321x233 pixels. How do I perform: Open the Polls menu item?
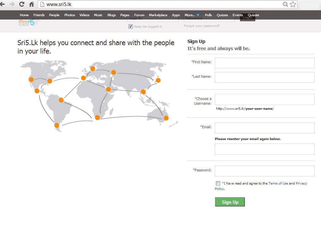[x=208, y=15]
